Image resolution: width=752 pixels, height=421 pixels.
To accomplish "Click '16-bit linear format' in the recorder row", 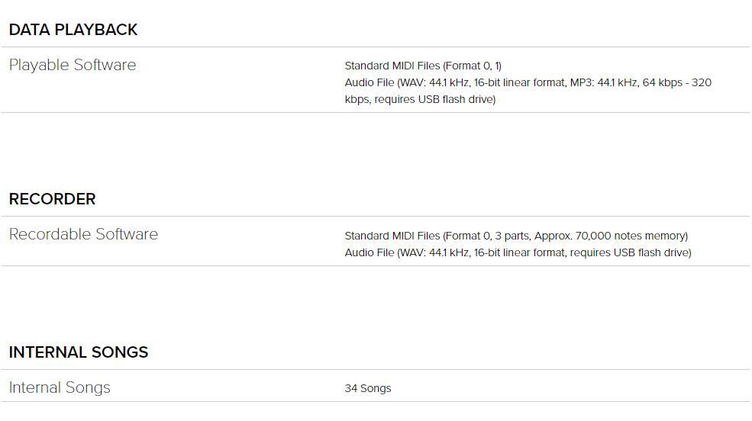I will pyautogui.click(x=519, y=252).
